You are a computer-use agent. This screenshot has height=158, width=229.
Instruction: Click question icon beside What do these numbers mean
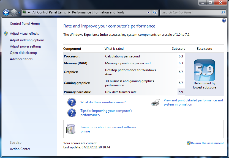click(x=72, y=102)
